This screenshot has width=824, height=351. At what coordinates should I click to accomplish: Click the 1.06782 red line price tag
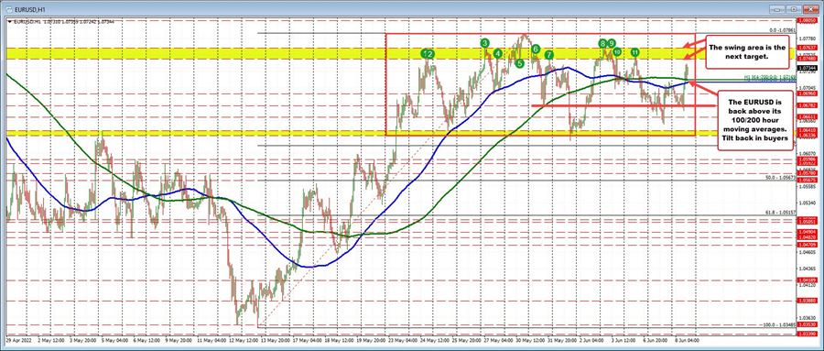click(808, 105)
